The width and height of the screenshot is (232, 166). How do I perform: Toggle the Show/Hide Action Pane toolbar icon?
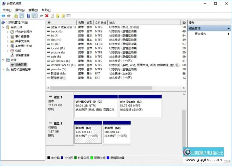click(x=34, y=16)
